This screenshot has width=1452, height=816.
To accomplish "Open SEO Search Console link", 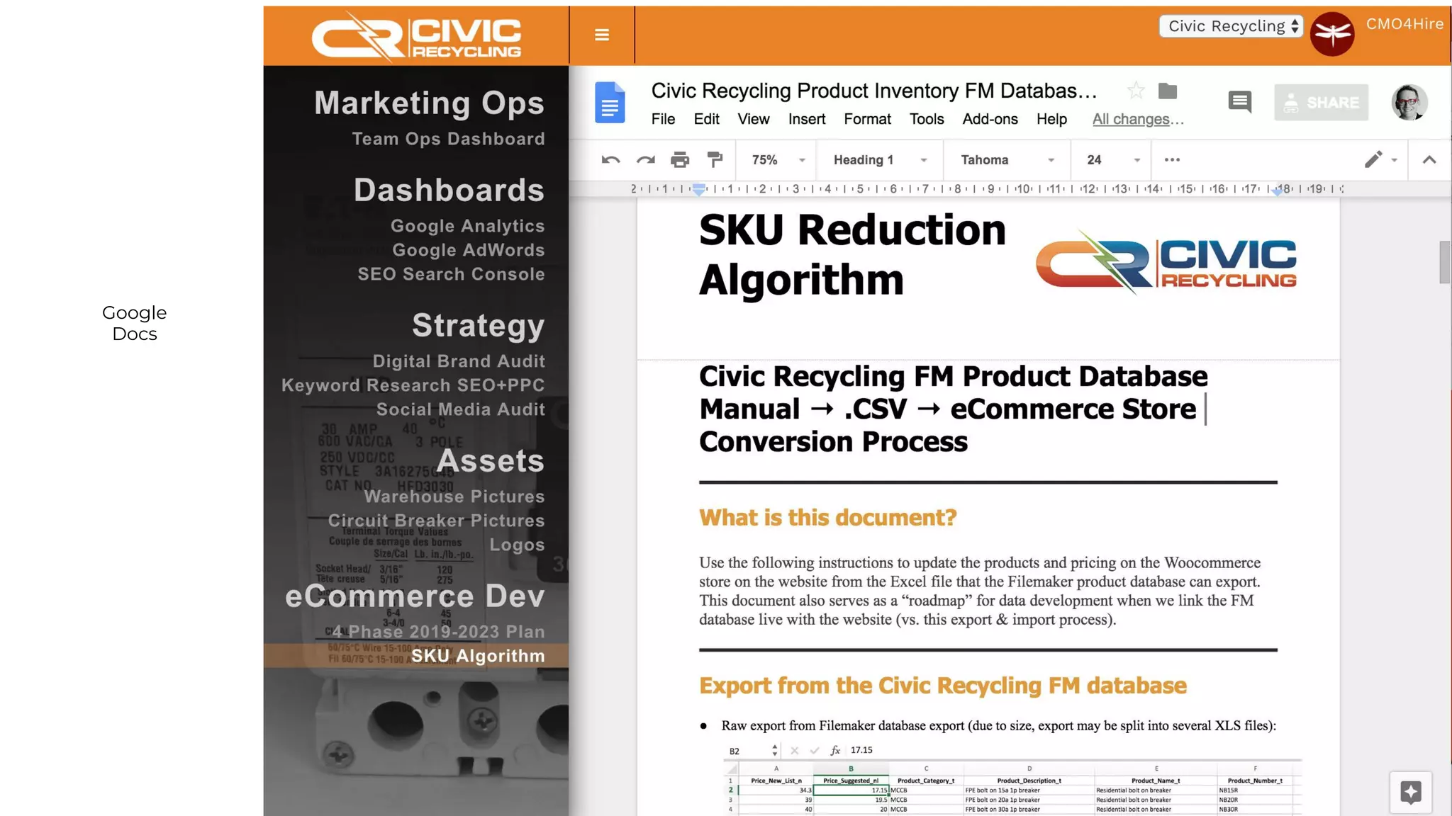I will (x=451, y=274).
